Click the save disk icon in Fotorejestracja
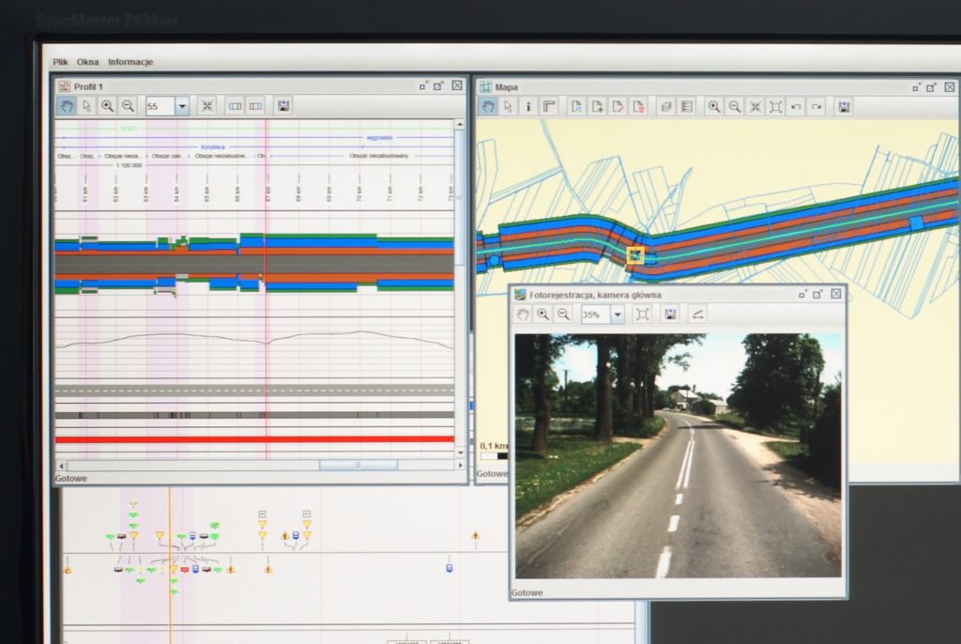Image resolution: width=961 pixels, height=644 pixels. pyautogui.click(x=670, y=314)
